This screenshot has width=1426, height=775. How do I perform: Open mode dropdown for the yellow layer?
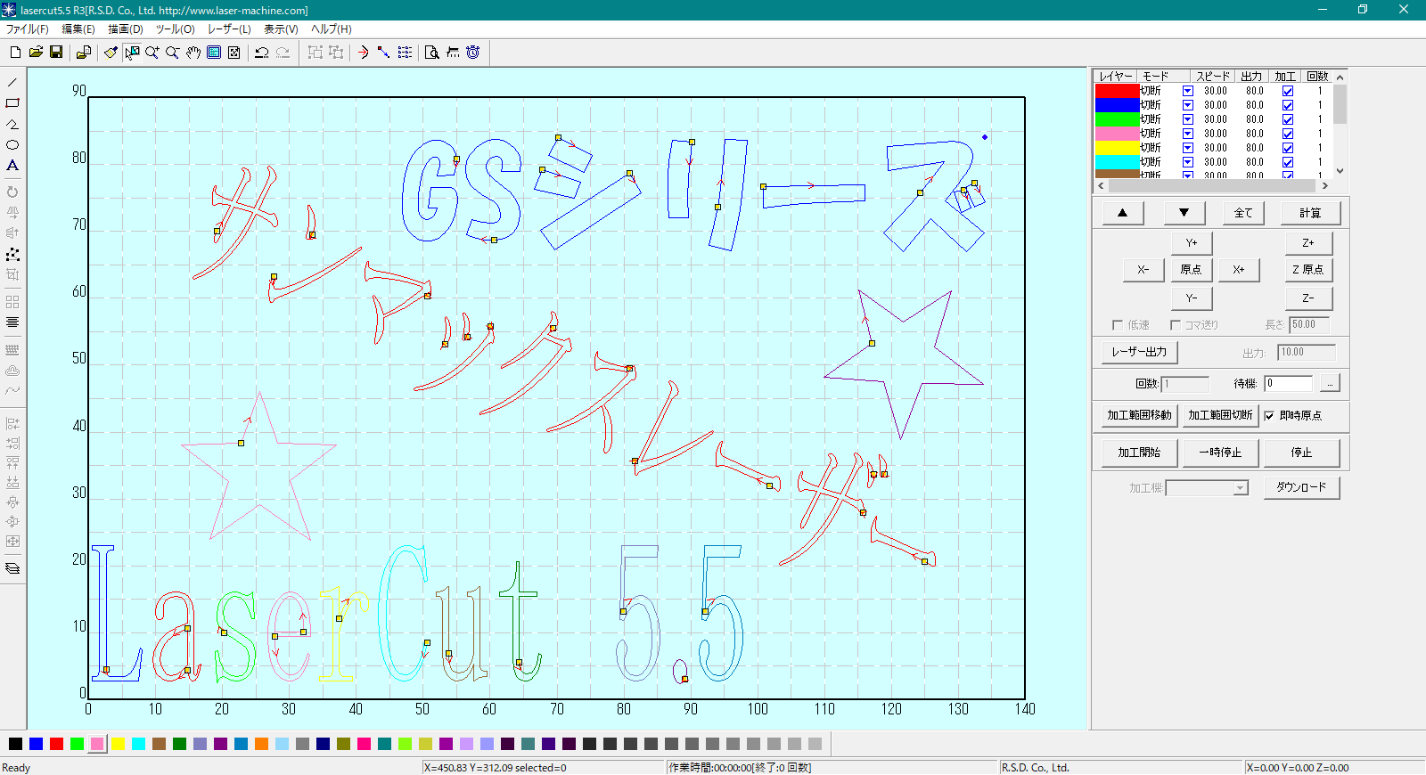coord(1188,148)
